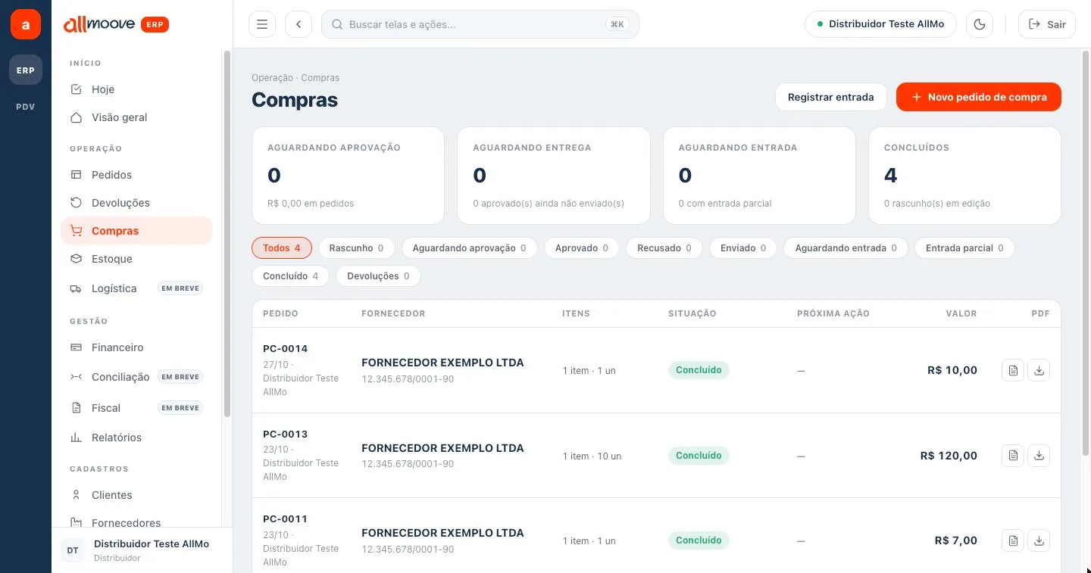This screenshot has height=573, width=1091.
Task: Open Visão geral in the sidebar
Action: click(136, 117)
